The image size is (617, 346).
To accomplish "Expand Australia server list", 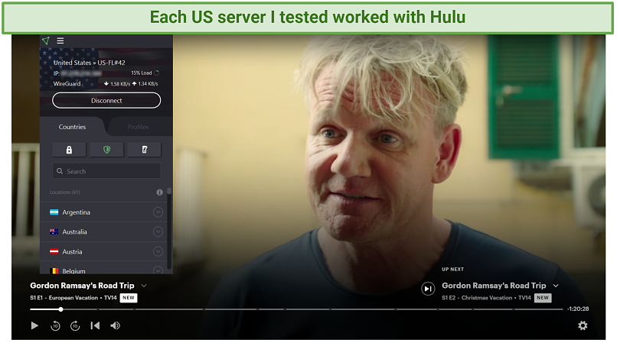I will point(158,232).
